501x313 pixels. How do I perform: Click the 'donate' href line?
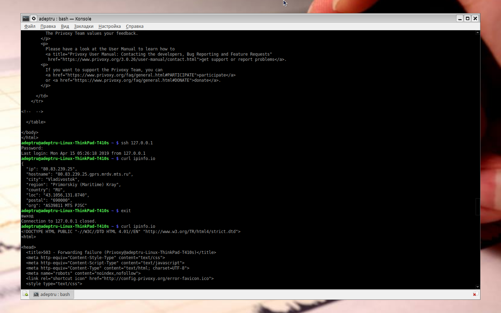[x=133, y=80]
